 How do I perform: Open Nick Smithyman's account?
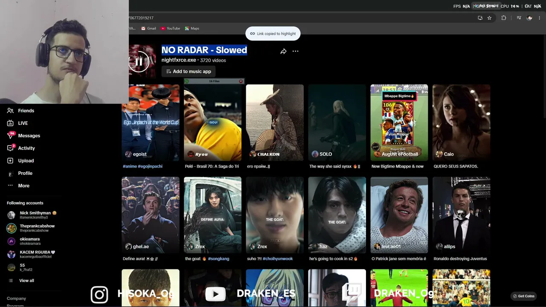pos(38,215)
